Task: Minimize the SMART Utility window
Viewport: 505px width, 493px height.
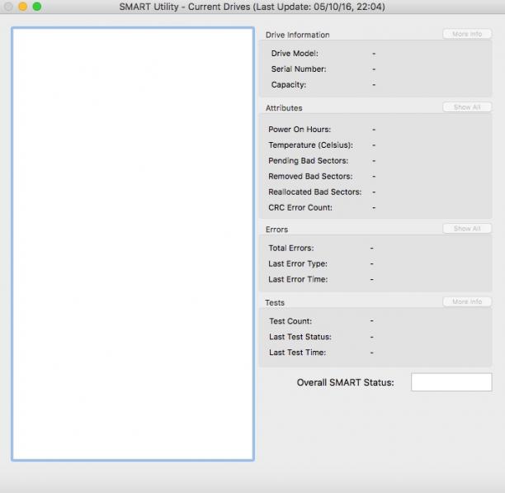Action: [22, 7]
